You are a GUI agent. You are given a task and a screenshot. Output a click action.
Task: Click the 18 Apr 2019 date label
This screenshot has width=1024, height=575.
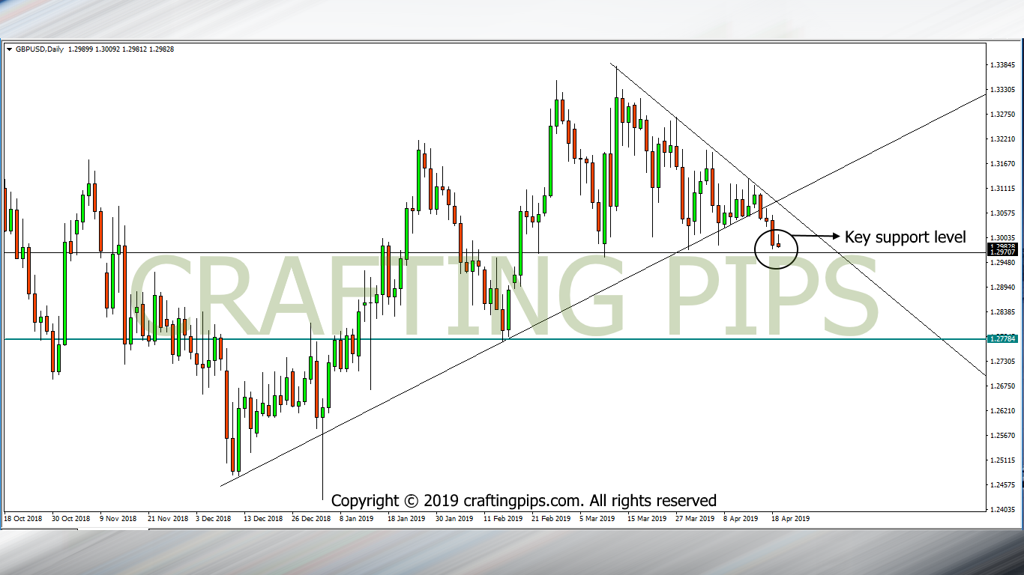[789, 518]
